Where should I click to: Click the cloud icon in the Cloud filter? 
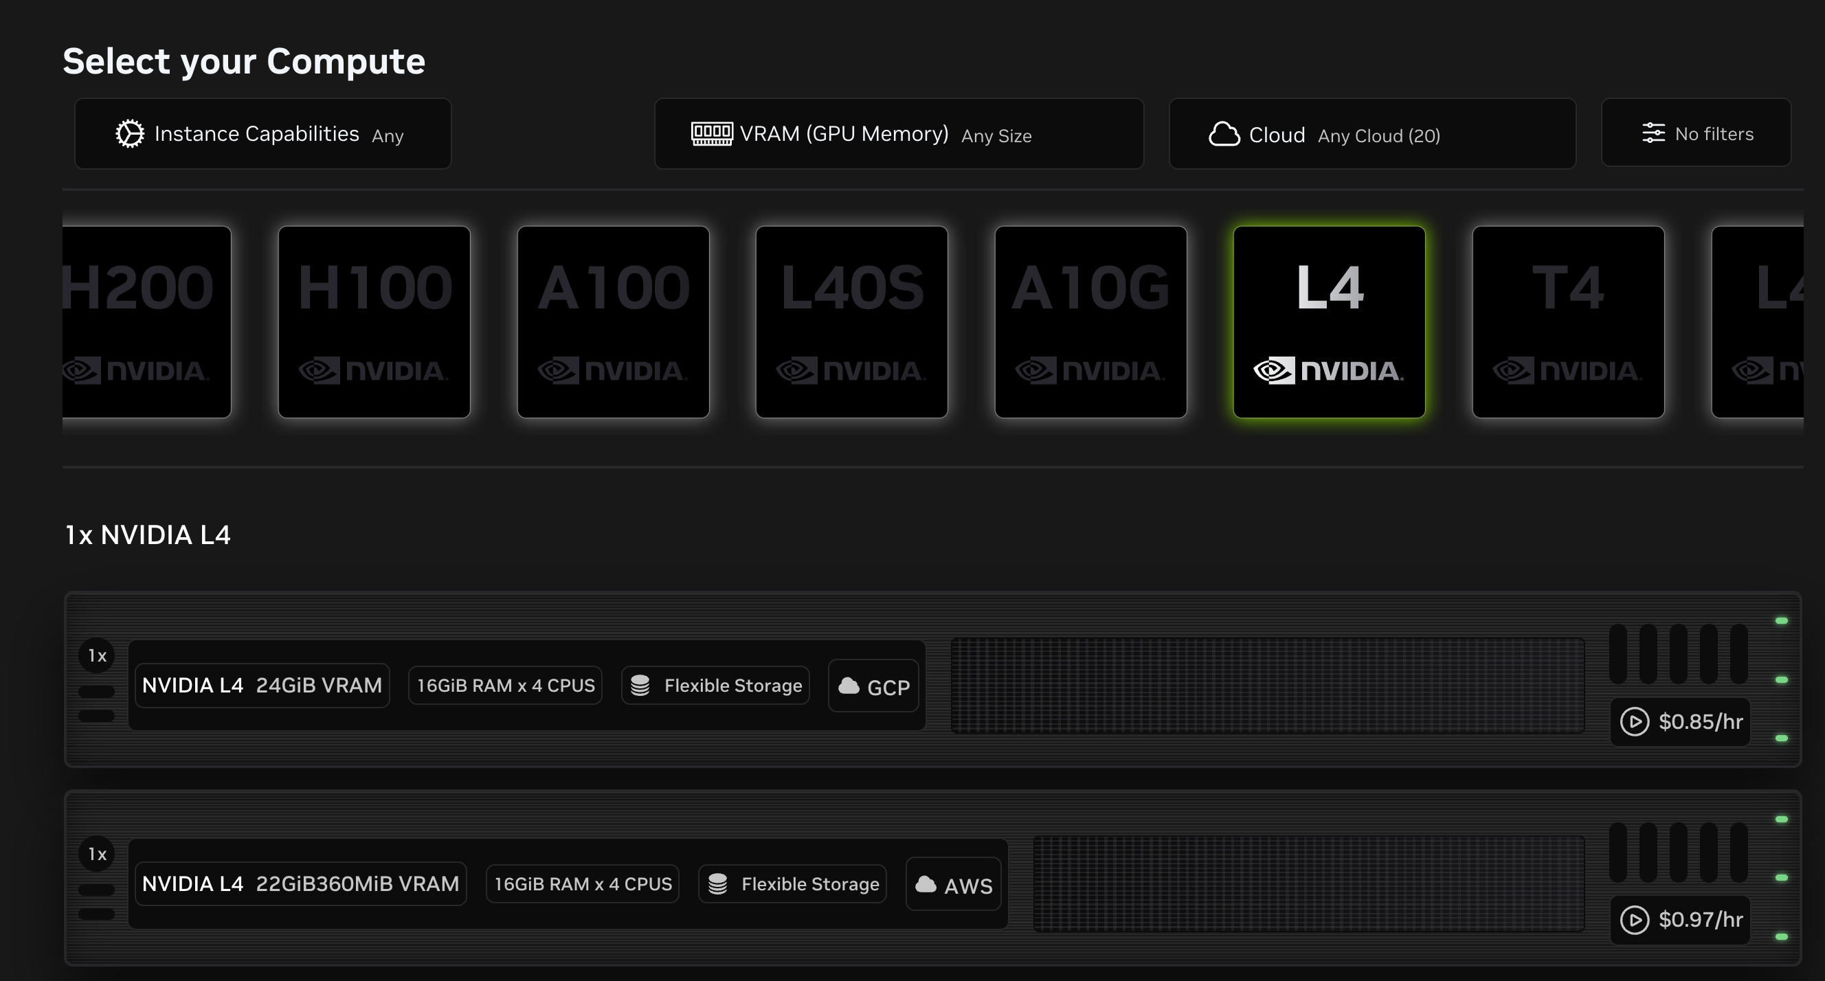(1225, 133)
